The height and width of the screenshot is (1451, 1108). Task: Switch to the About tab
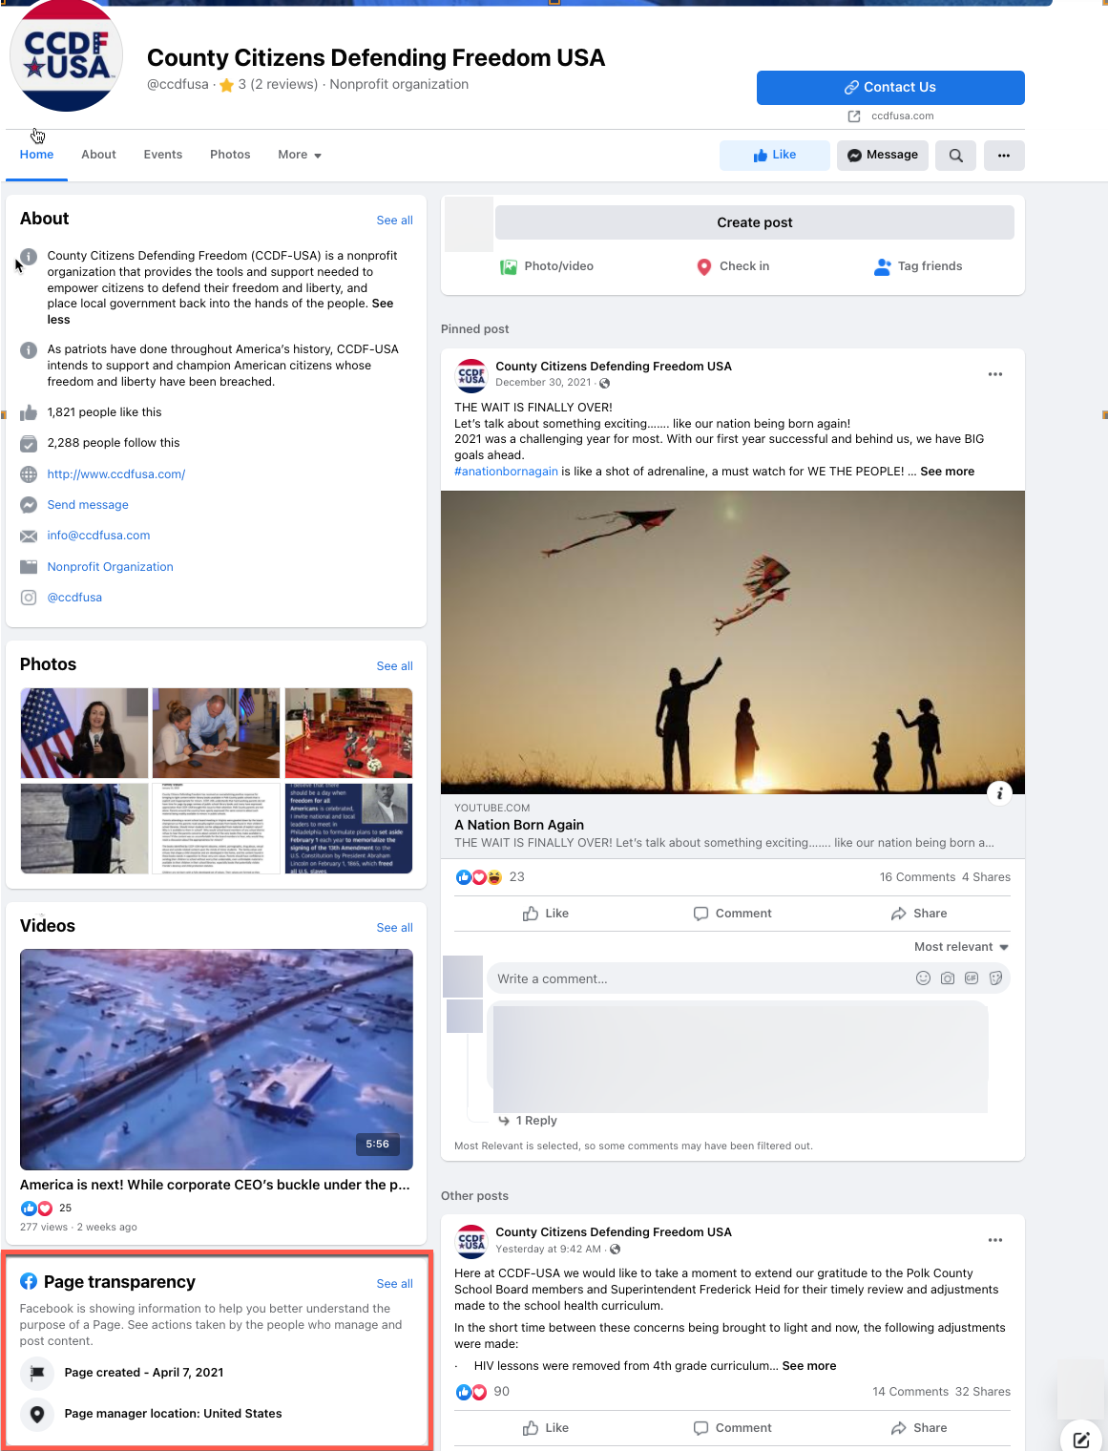[x=98, y=155]
